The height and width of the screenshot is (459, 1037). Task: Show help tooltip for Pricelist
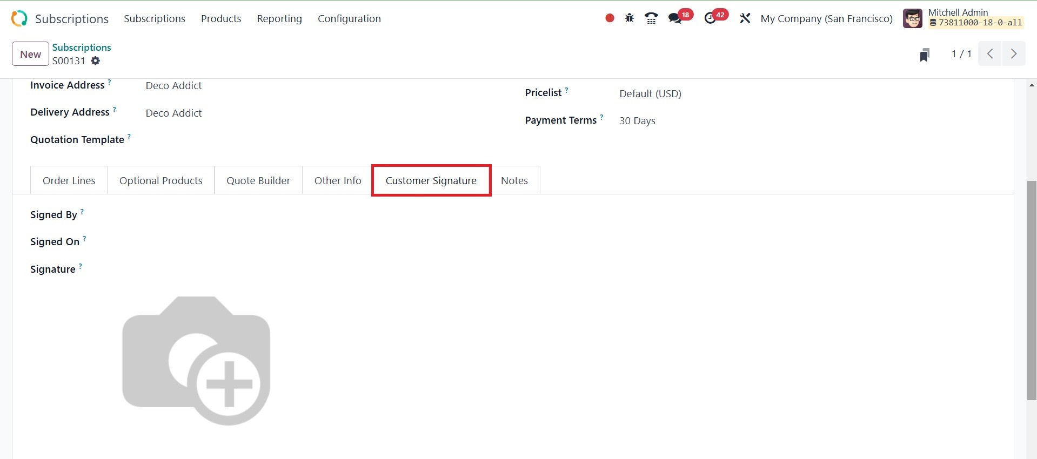tap(566, 90)
